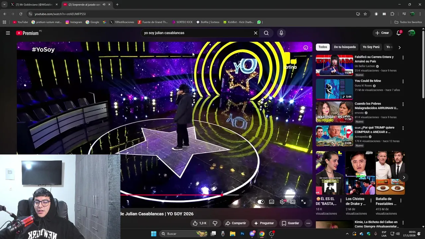Go to YouTube Premium home logo
Viewport: 425px width, 239px height.
point(27,33)
